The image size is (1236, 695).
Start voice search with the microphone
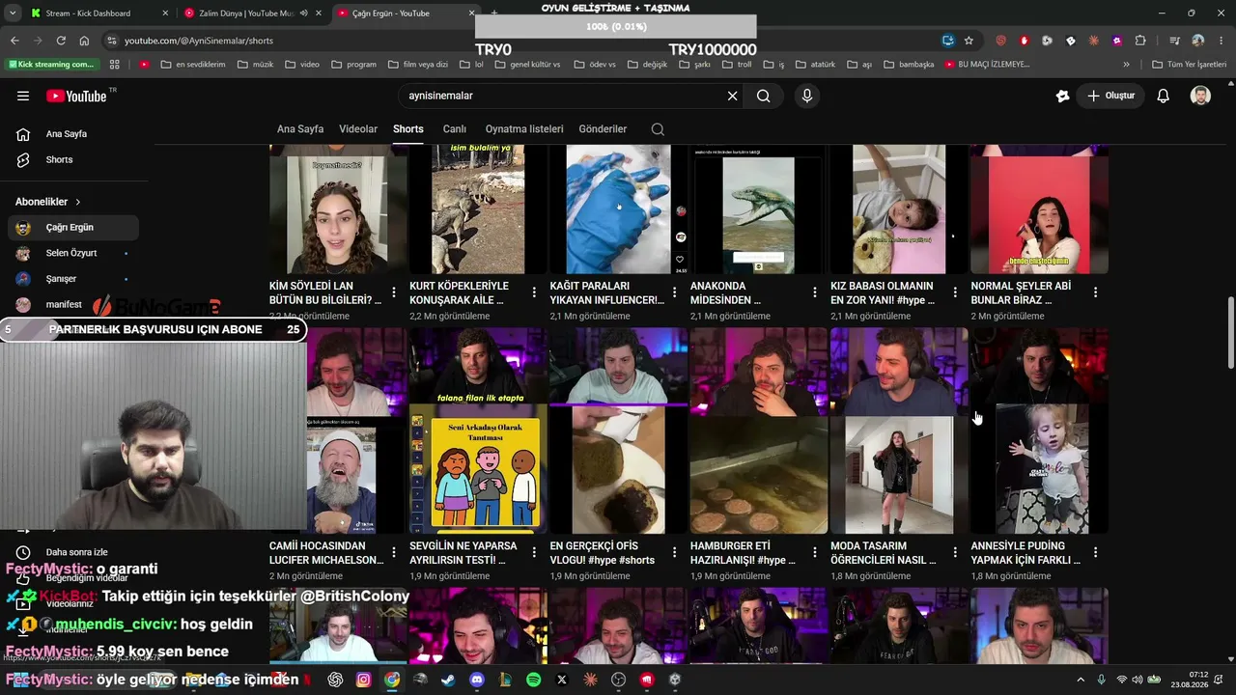coord(807,96)
